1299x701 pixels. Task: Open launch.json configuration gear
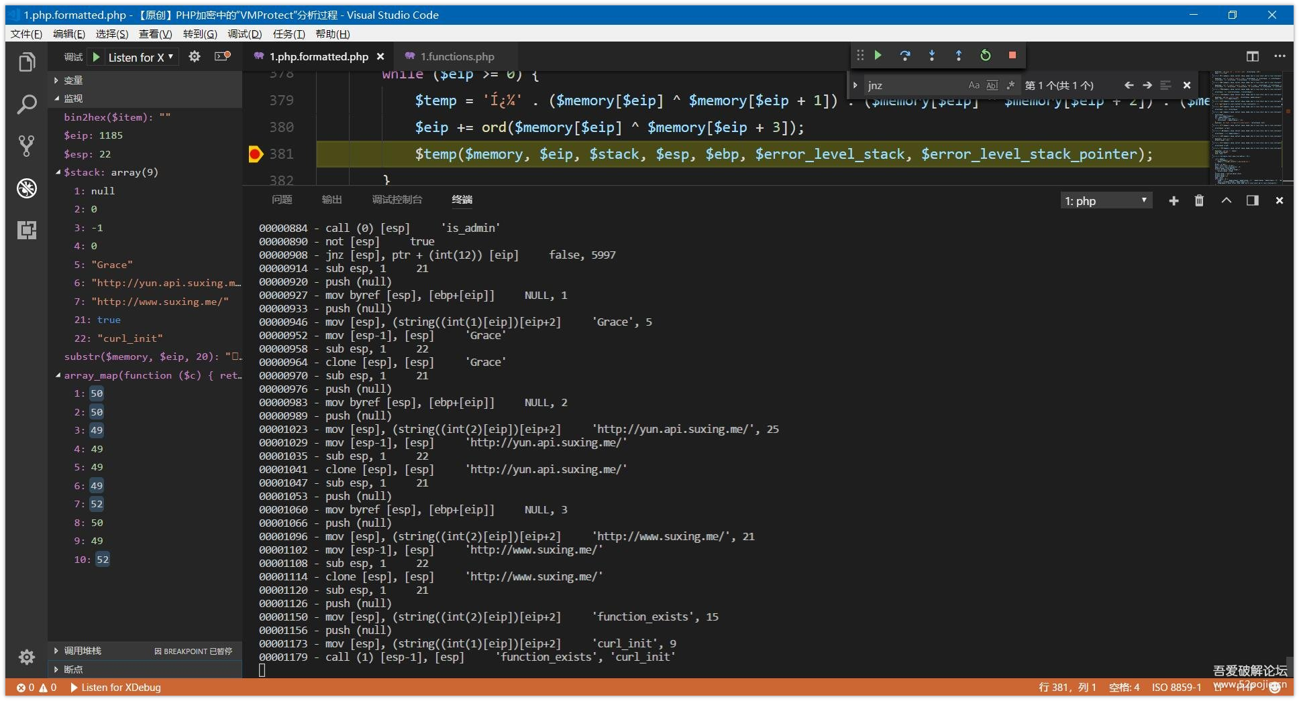coord(195,57)
